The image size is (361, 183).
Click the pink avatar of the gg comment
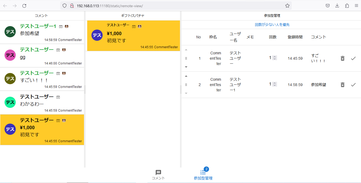pos(10,55)
